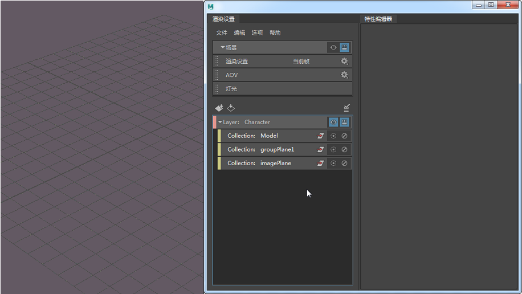Collapse the Character layer triangle
Viewport: 522px width, 294px height.
[220, 122]
